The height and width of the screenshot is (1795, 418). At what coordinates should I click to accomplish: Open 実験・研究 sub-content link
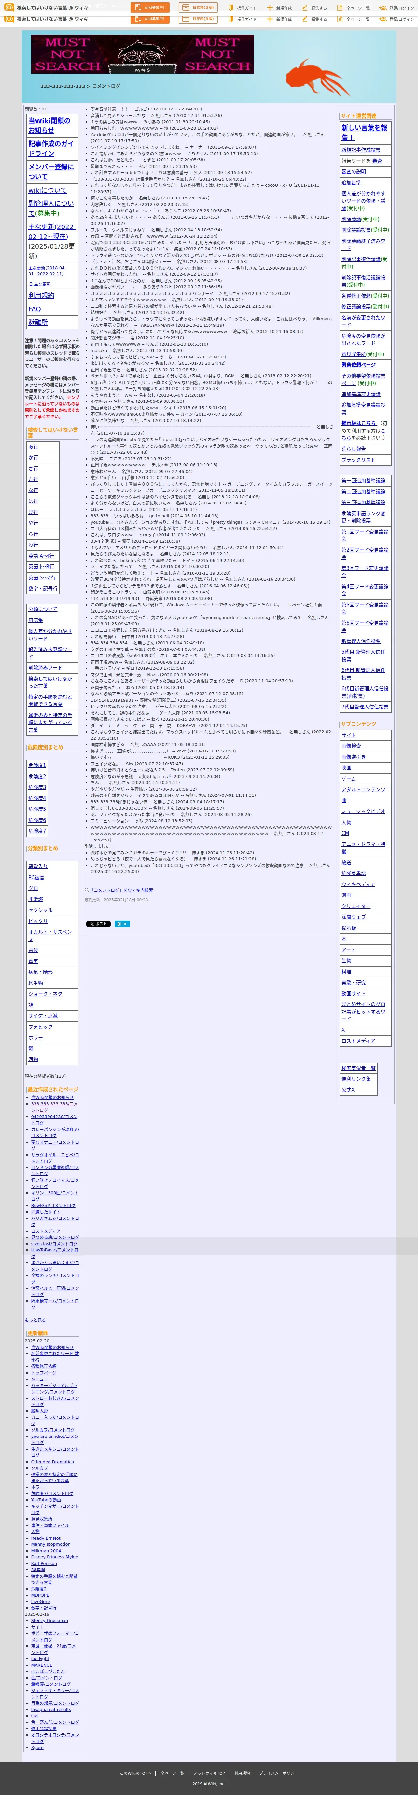(x=353, y=983)
